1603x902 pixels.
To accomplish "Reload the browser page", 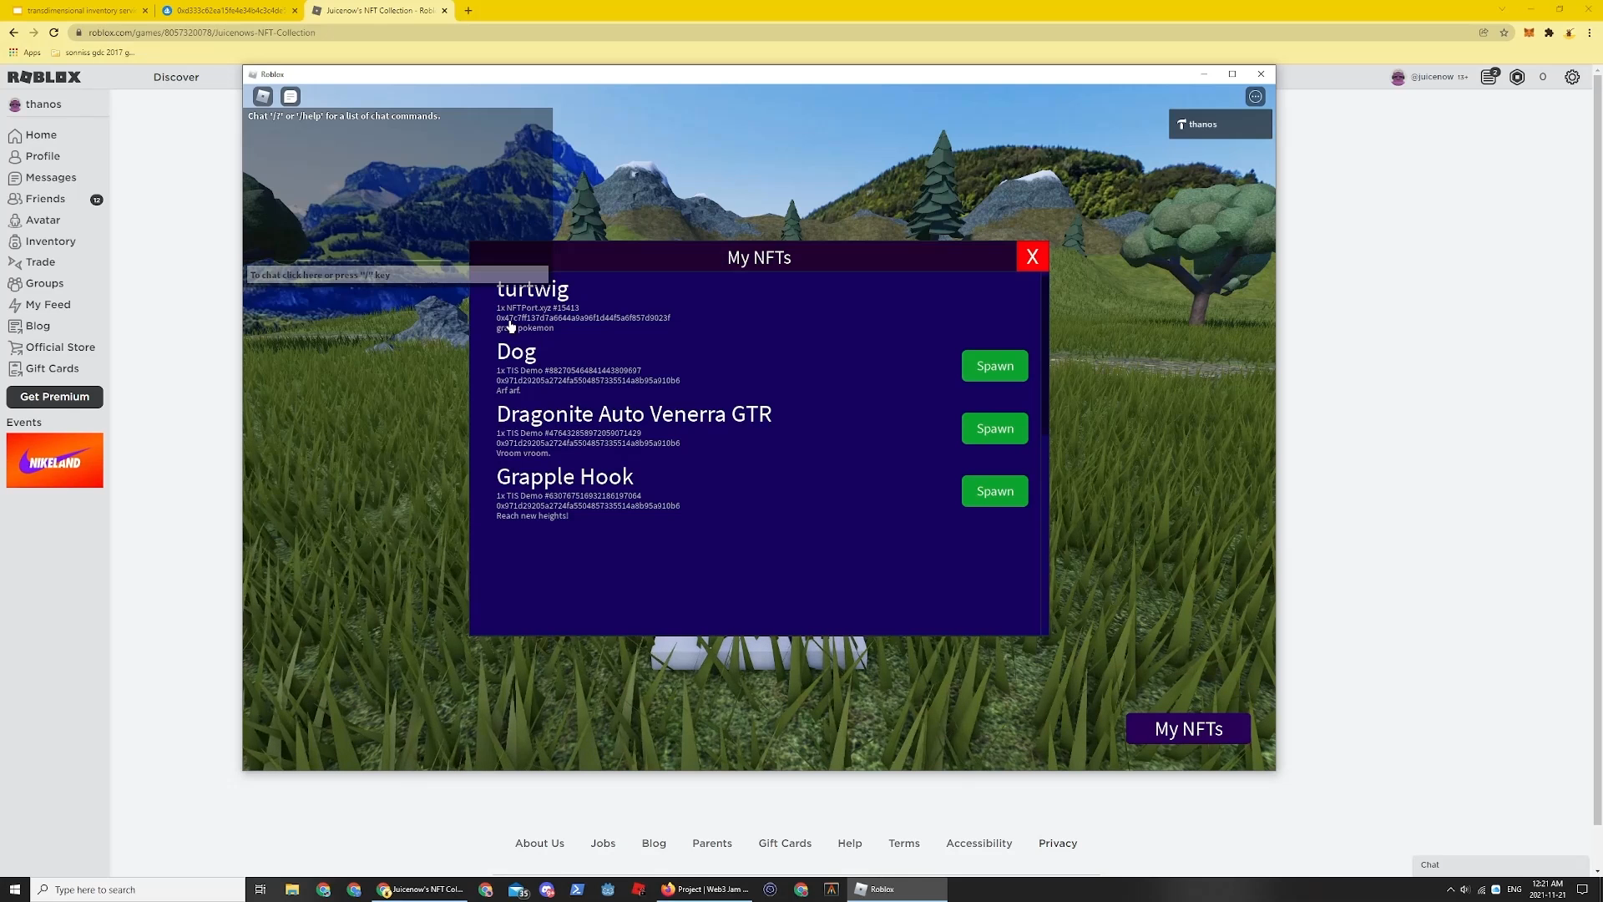I will click(53, 33).
